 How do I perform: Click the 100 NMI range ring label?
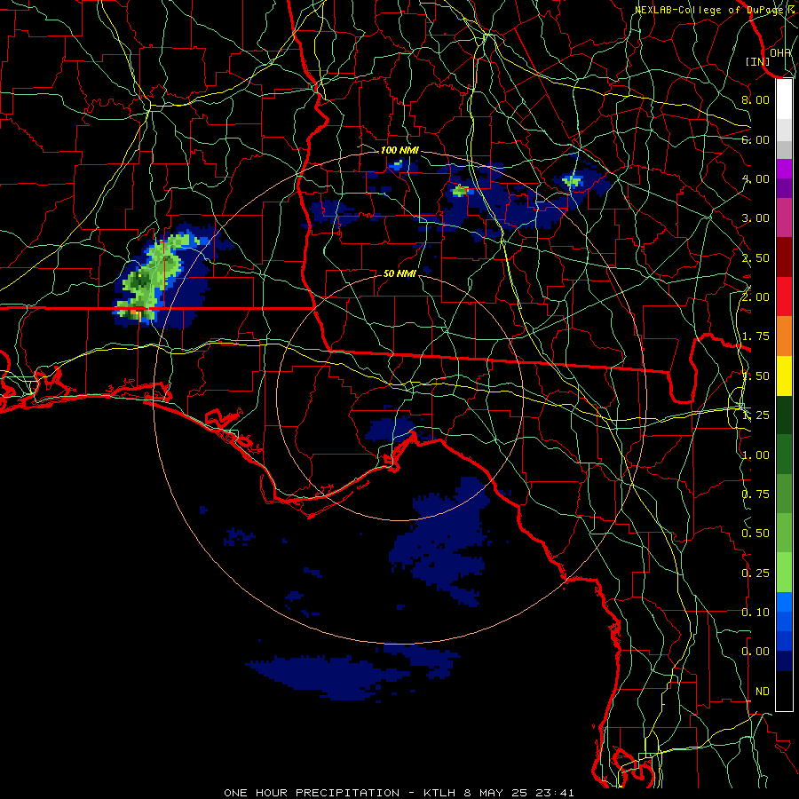[399, 150]
